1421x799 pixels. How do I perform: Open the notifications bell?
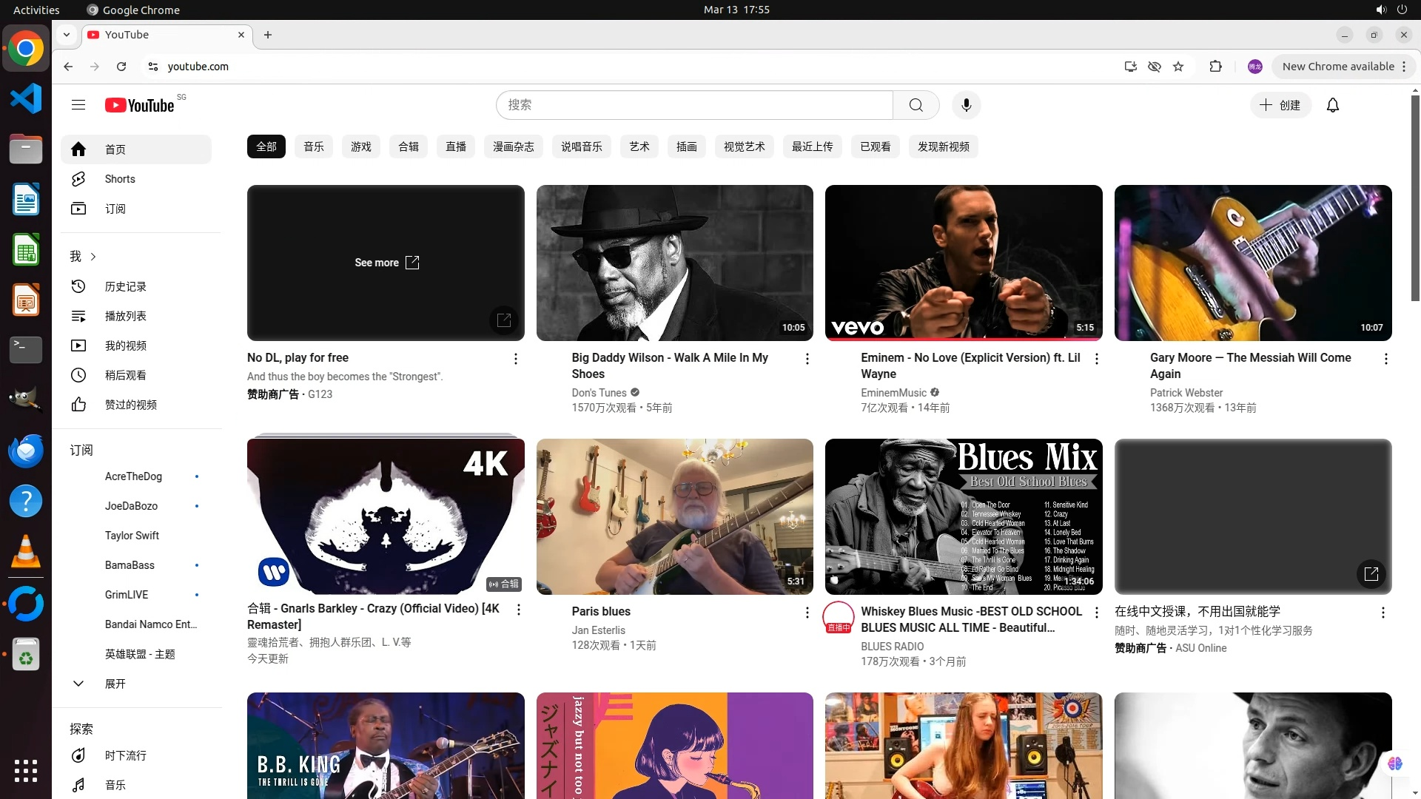[1332, 105]
